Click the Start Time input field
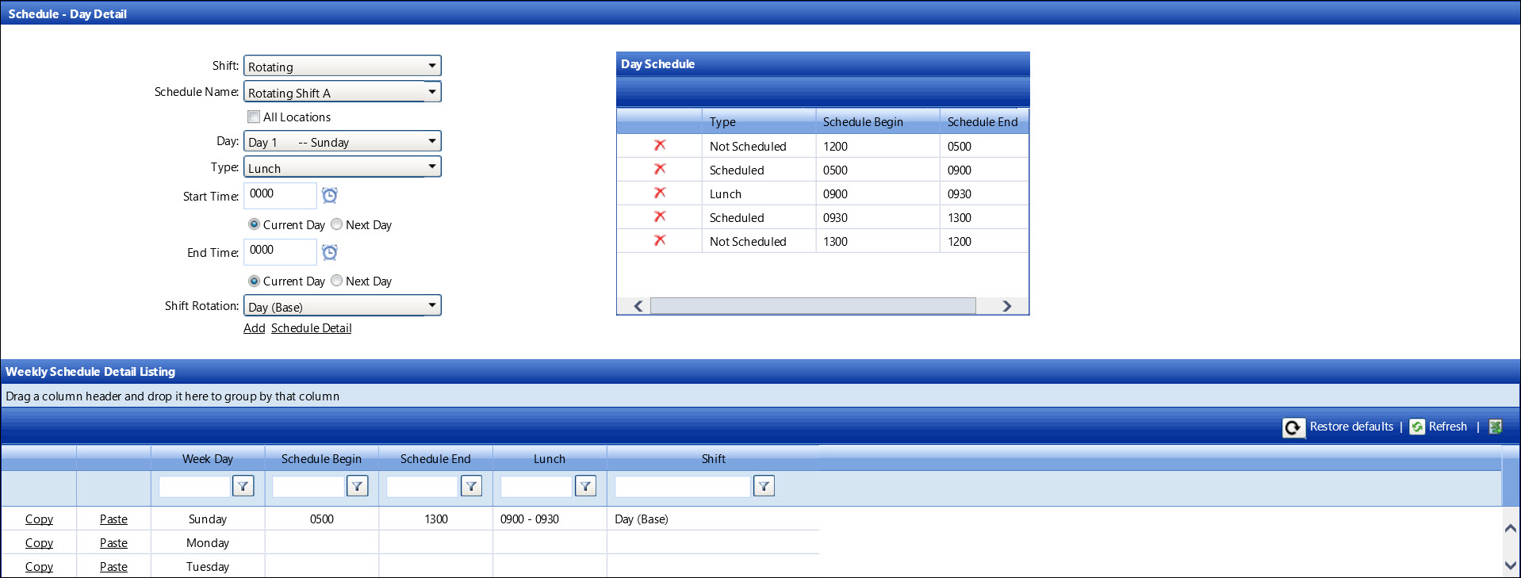The image size is (1521, 578). pyautogui.click(x=279, y=194)
